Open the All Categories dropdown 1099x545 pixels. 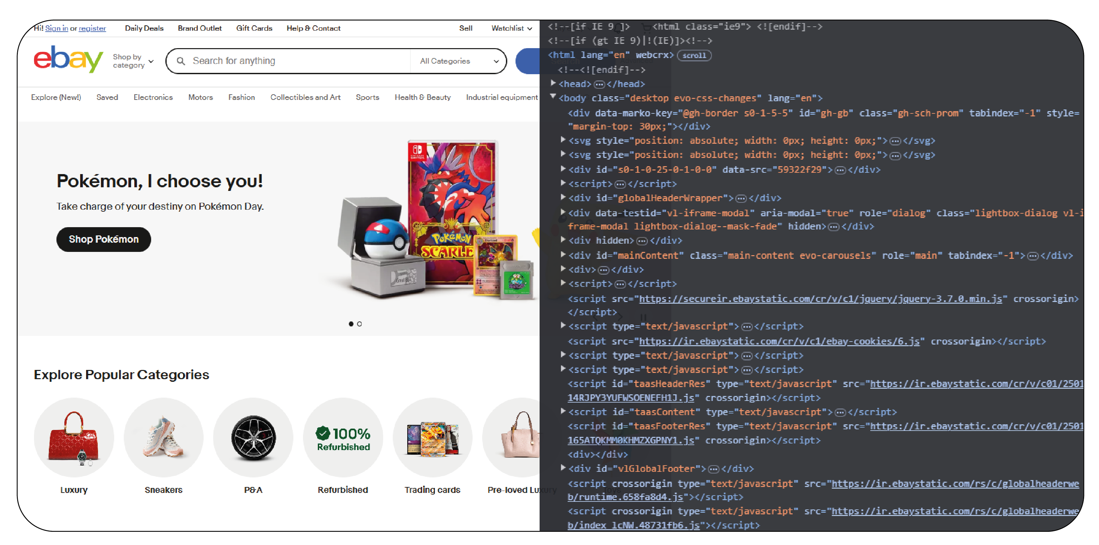click(459, 61)
